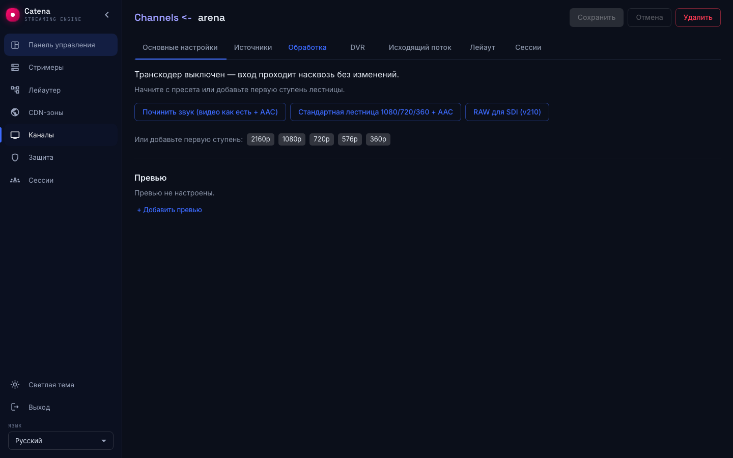Open the Лейаутер tree icon

[15, 90]
